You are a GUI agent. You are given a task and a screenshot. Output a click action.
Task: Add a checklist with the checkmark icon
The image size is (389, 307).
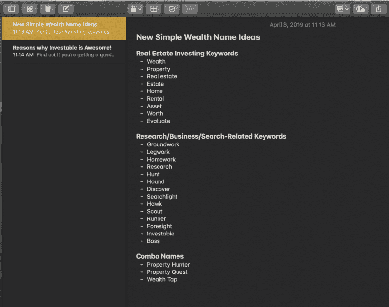tap(172, 9)
